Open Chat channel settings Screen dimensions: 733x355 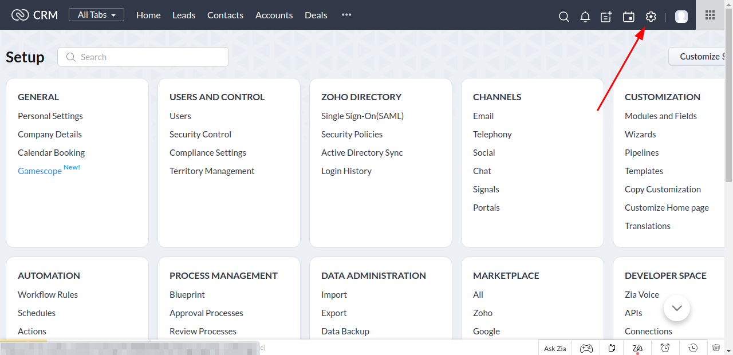(482, 171)
